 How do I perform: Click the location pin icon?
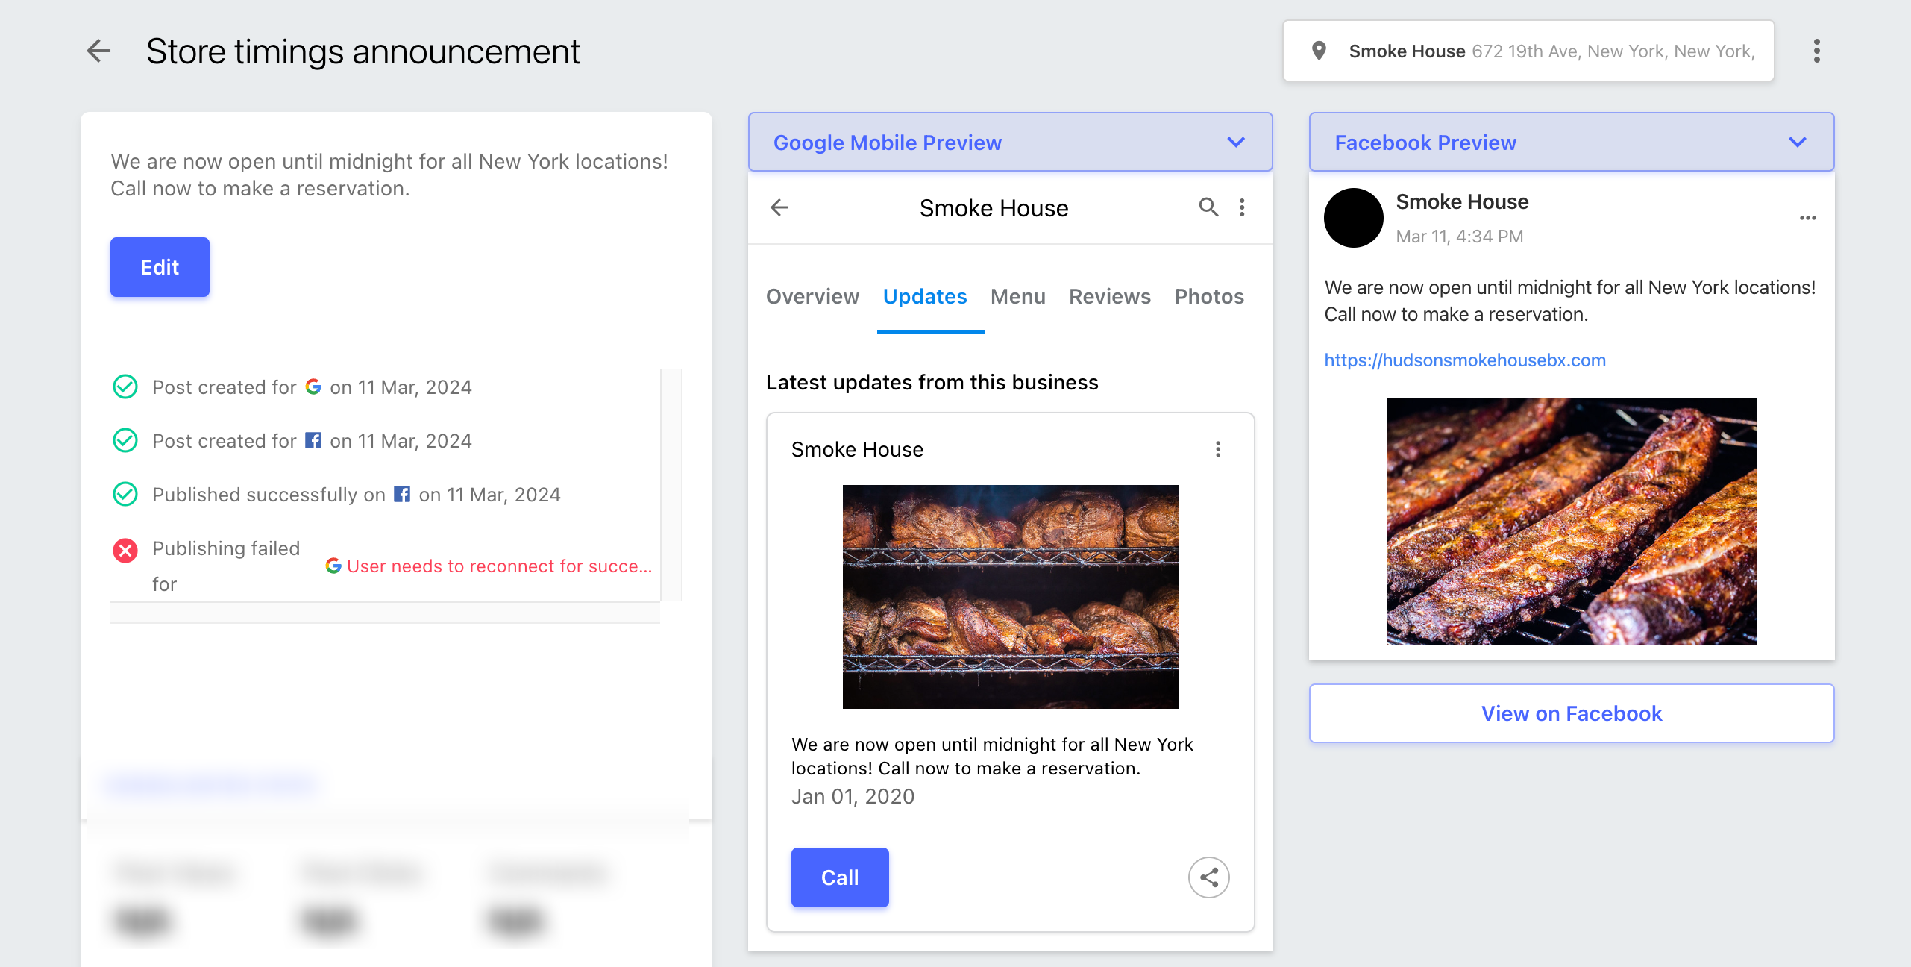pos(1319,51)
